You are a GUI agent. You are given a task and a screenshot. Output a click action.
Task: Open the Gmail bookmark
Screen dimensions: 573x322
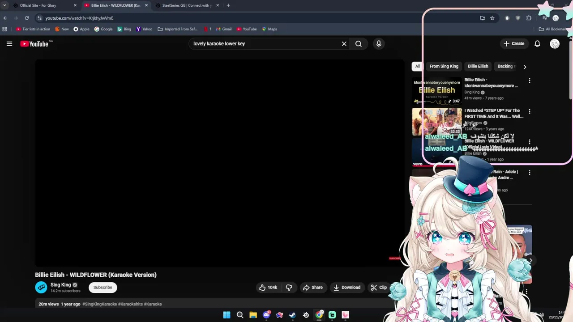224,29
